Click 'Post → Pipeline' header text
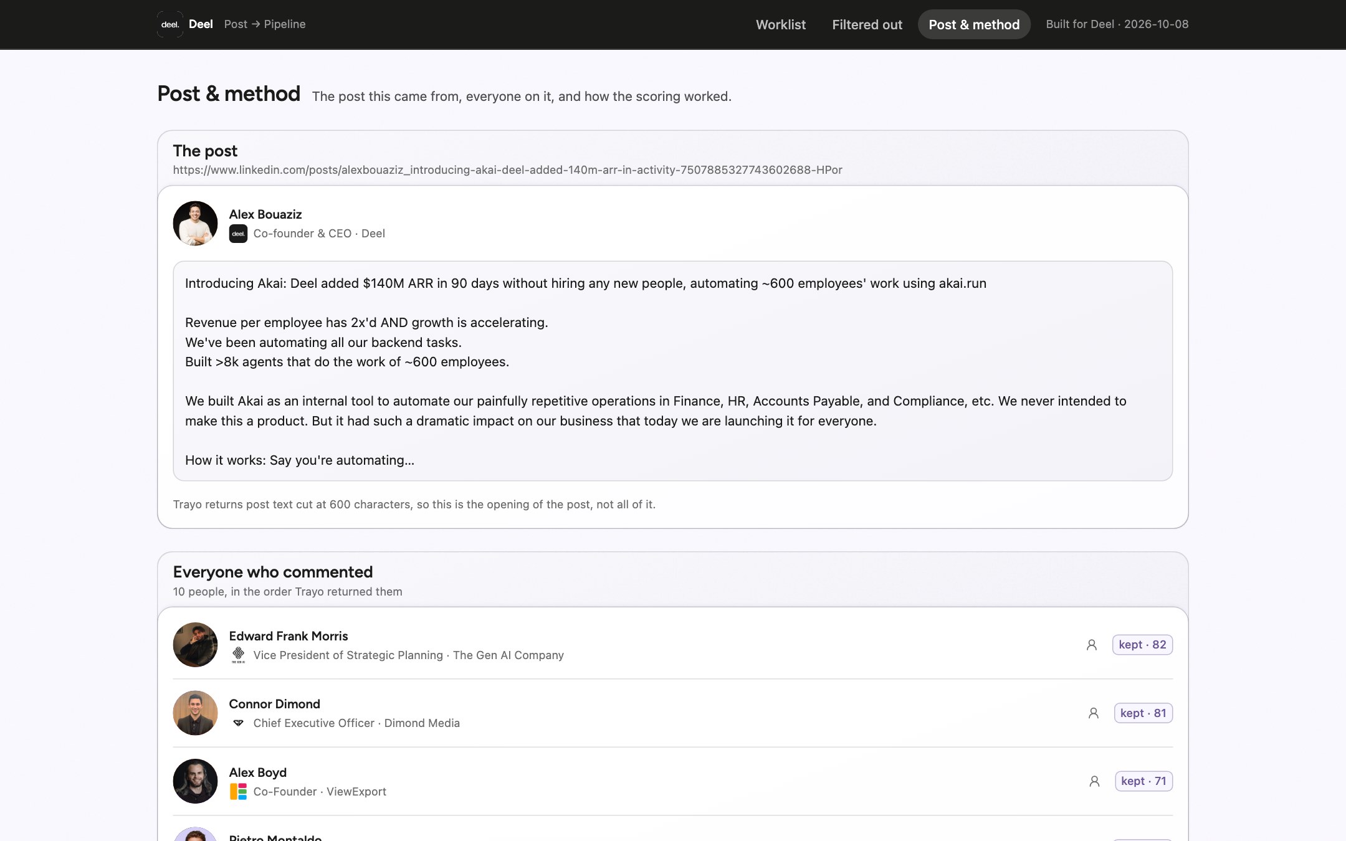This screenshot has width=1346, height=841. [x=265, y=24]
